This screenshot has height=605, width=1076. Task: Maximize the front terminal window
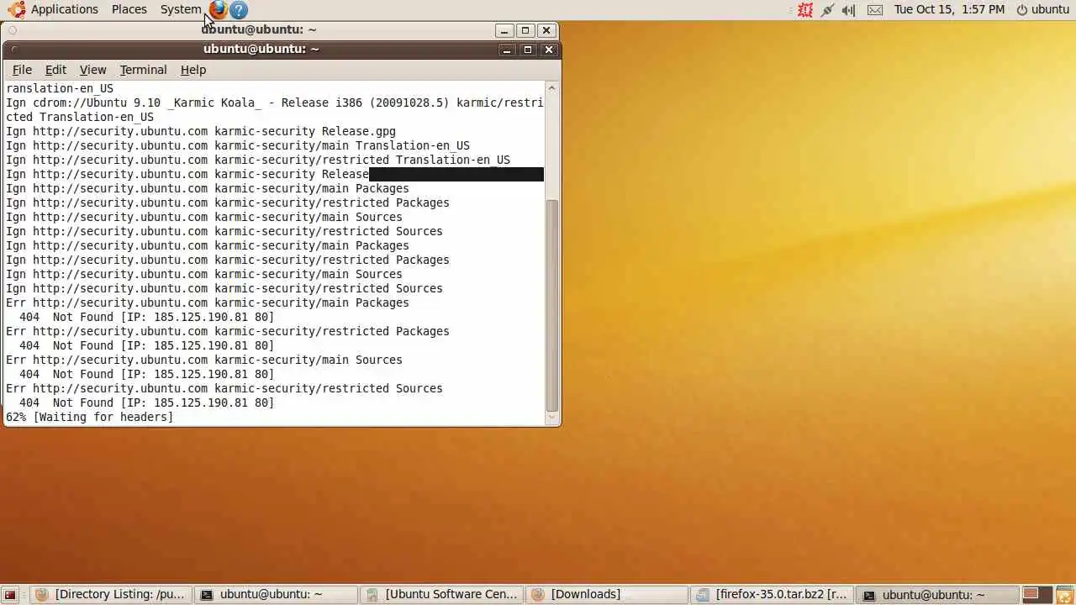528,50
